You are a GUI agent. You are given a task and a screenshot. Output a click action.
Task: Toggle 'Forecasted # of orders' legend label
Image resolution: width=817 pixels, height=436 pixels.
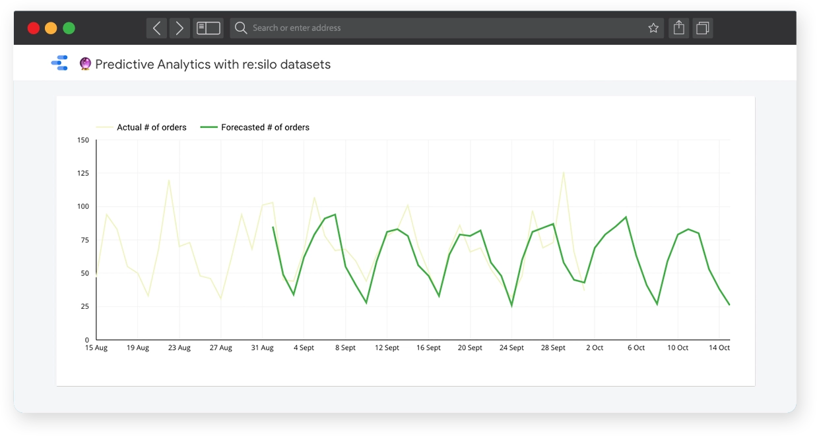pyautogui.click(x=265, y=127)
